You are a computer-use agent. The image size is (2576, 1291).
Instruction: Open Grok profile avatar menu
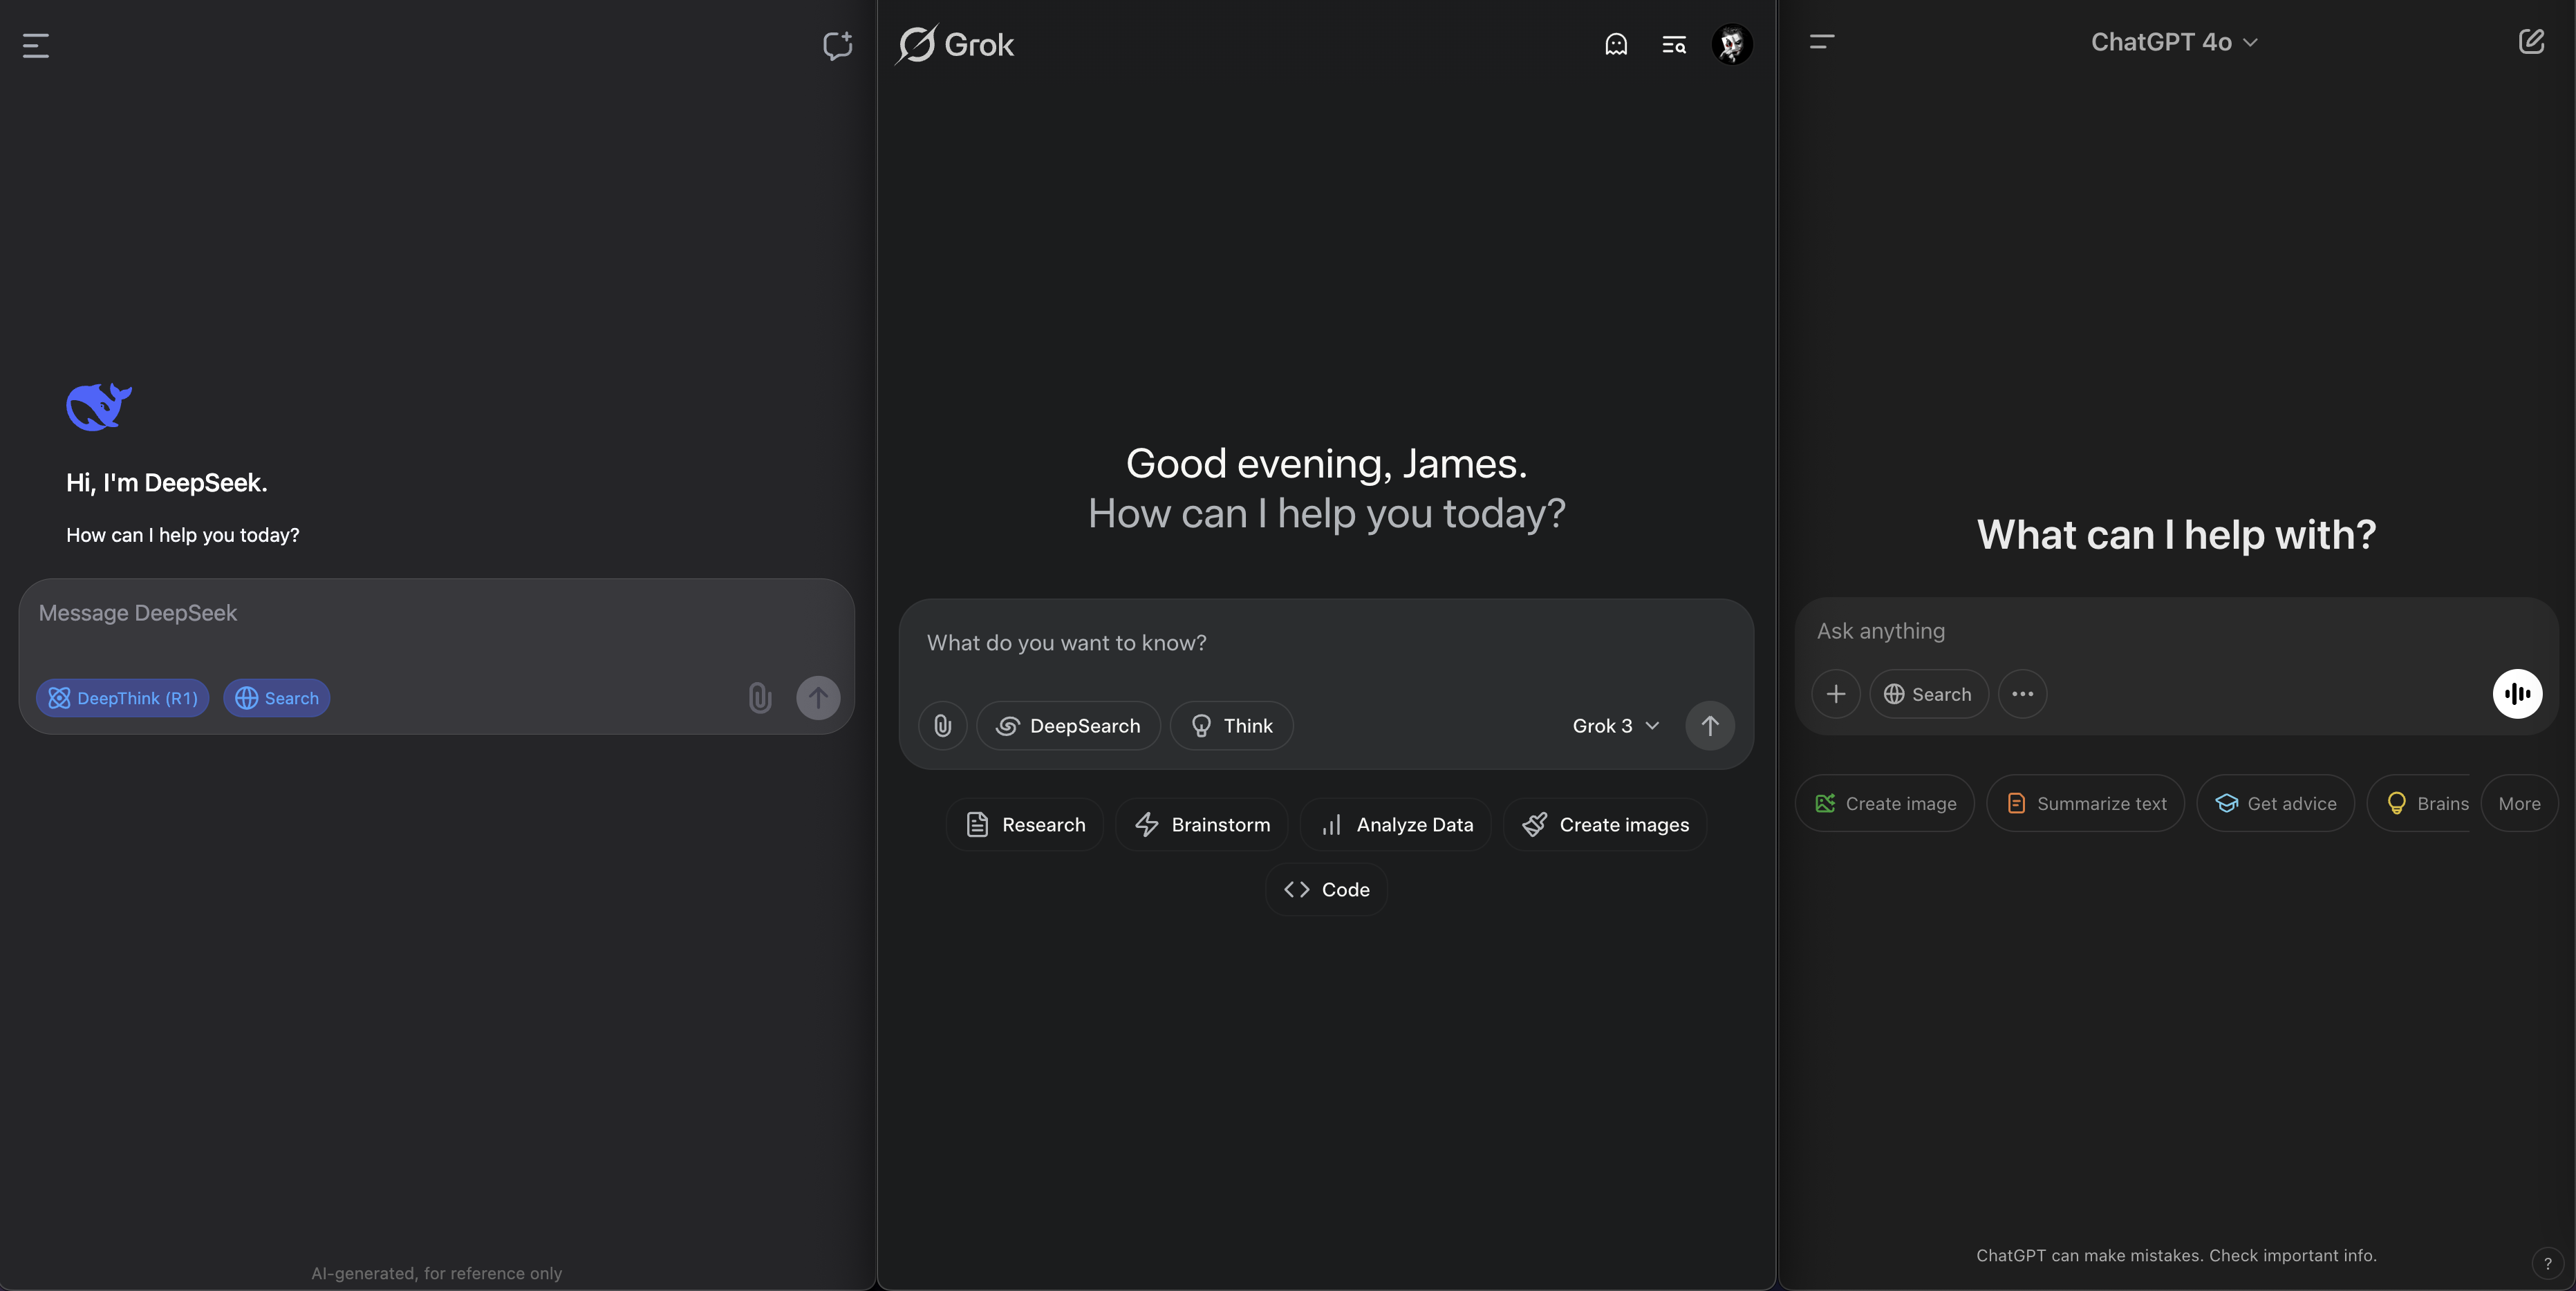[x=1731, y=44]
